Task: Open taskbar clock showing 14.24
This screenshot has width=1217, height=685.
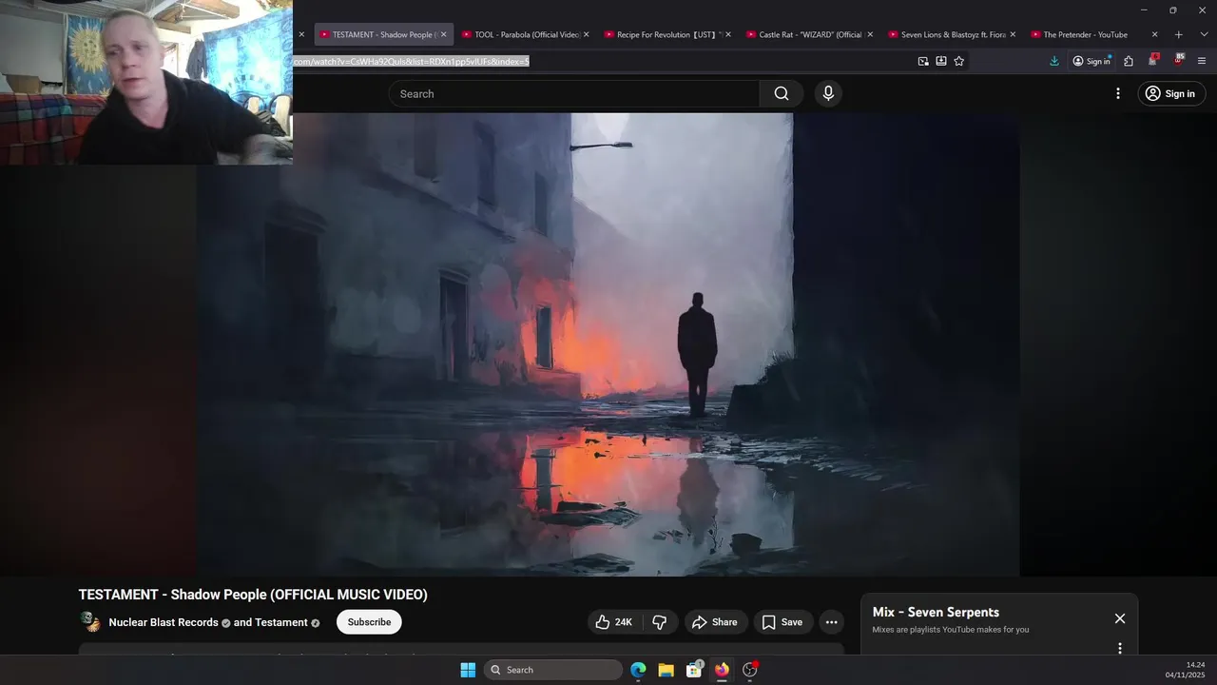Action: point(1185,670)
